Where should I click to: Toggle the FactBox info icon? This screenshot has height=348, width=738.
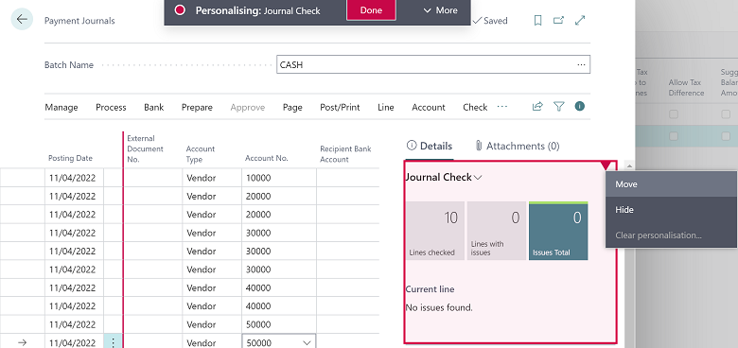(579, 106)
